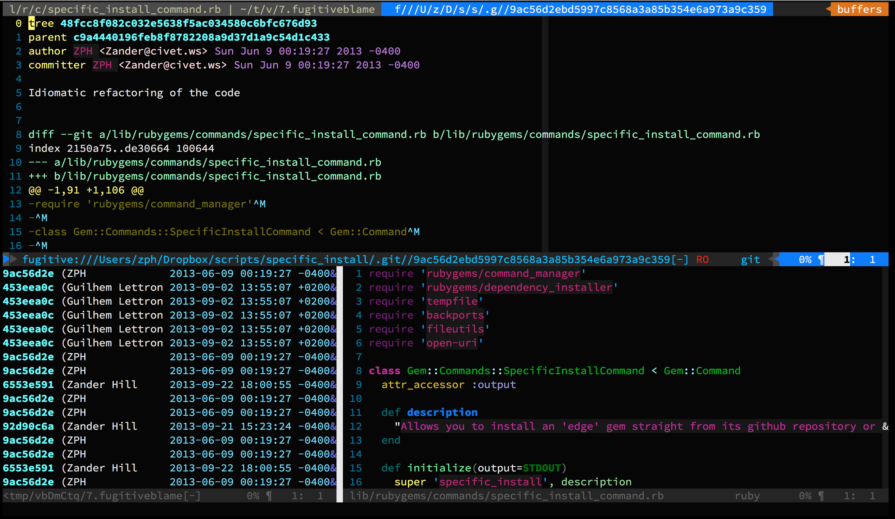Click code line "require 'fileutils'"

tap(429, 329)
